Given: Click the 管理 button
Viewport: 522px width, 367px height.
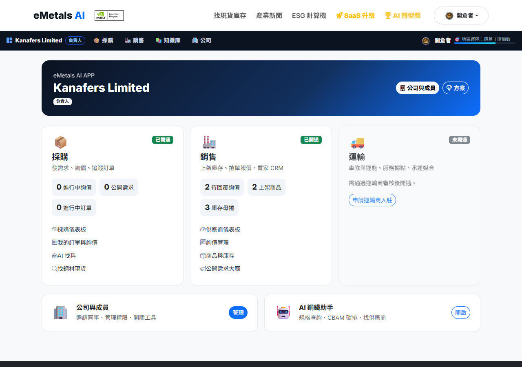Looking at the screenshot, I should [x=238, y=313].
